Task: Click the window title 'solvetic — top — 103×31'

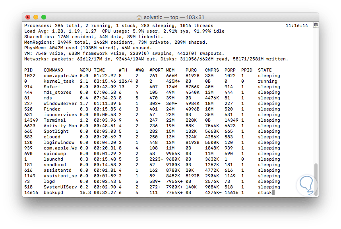Action: pyautogui.click(x=174, y=17)
